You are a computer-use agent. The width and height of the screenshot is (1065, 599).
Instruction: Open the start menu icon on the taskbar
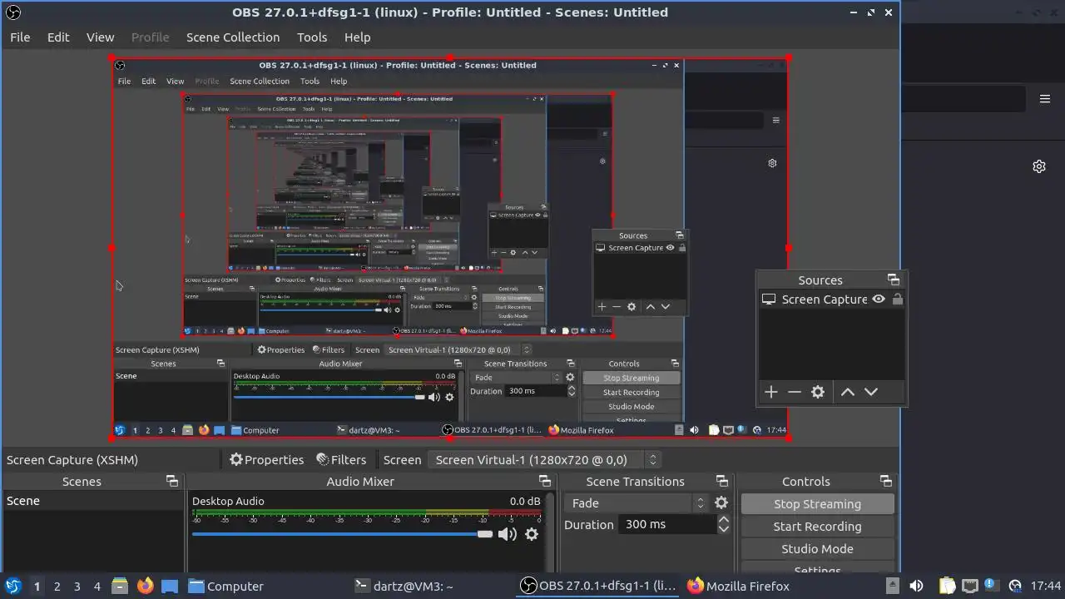point(12,586)
